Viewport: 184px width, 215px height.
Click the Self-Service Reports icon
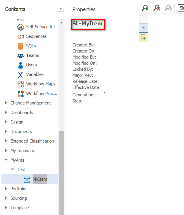click(x=20, y=27)
